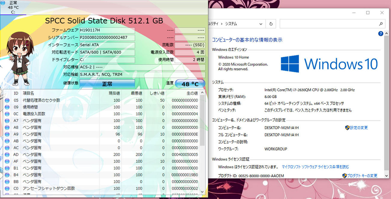This screenshot has height=199, width=391.
Task: Click the 電源投入回数 4 回 field
Action: coord(190,52)
